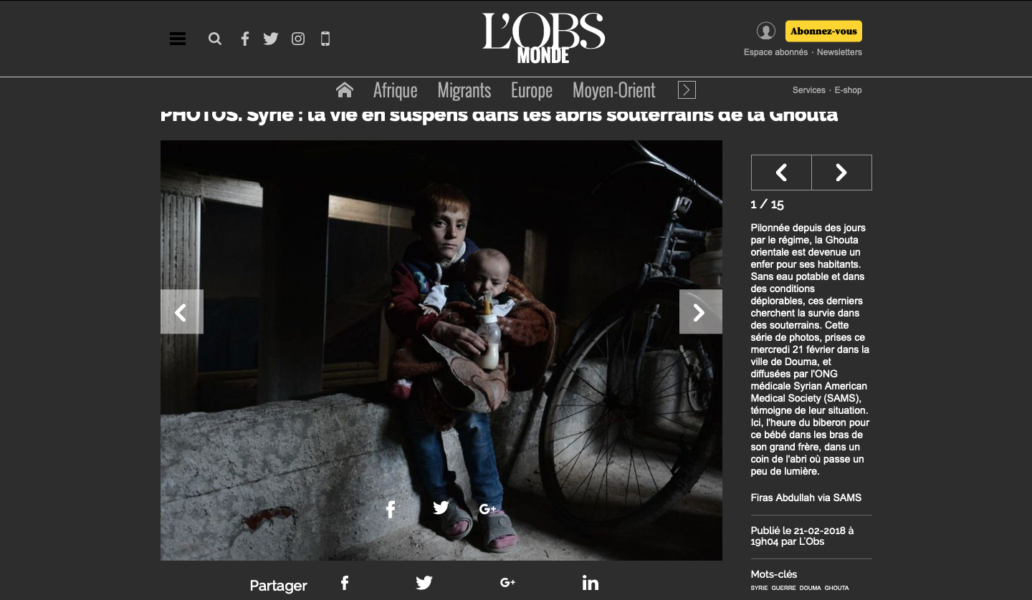The image size is (1032, 600).
Task: Open L'Obs Twitter page from header
Action: tap(271, 39)
